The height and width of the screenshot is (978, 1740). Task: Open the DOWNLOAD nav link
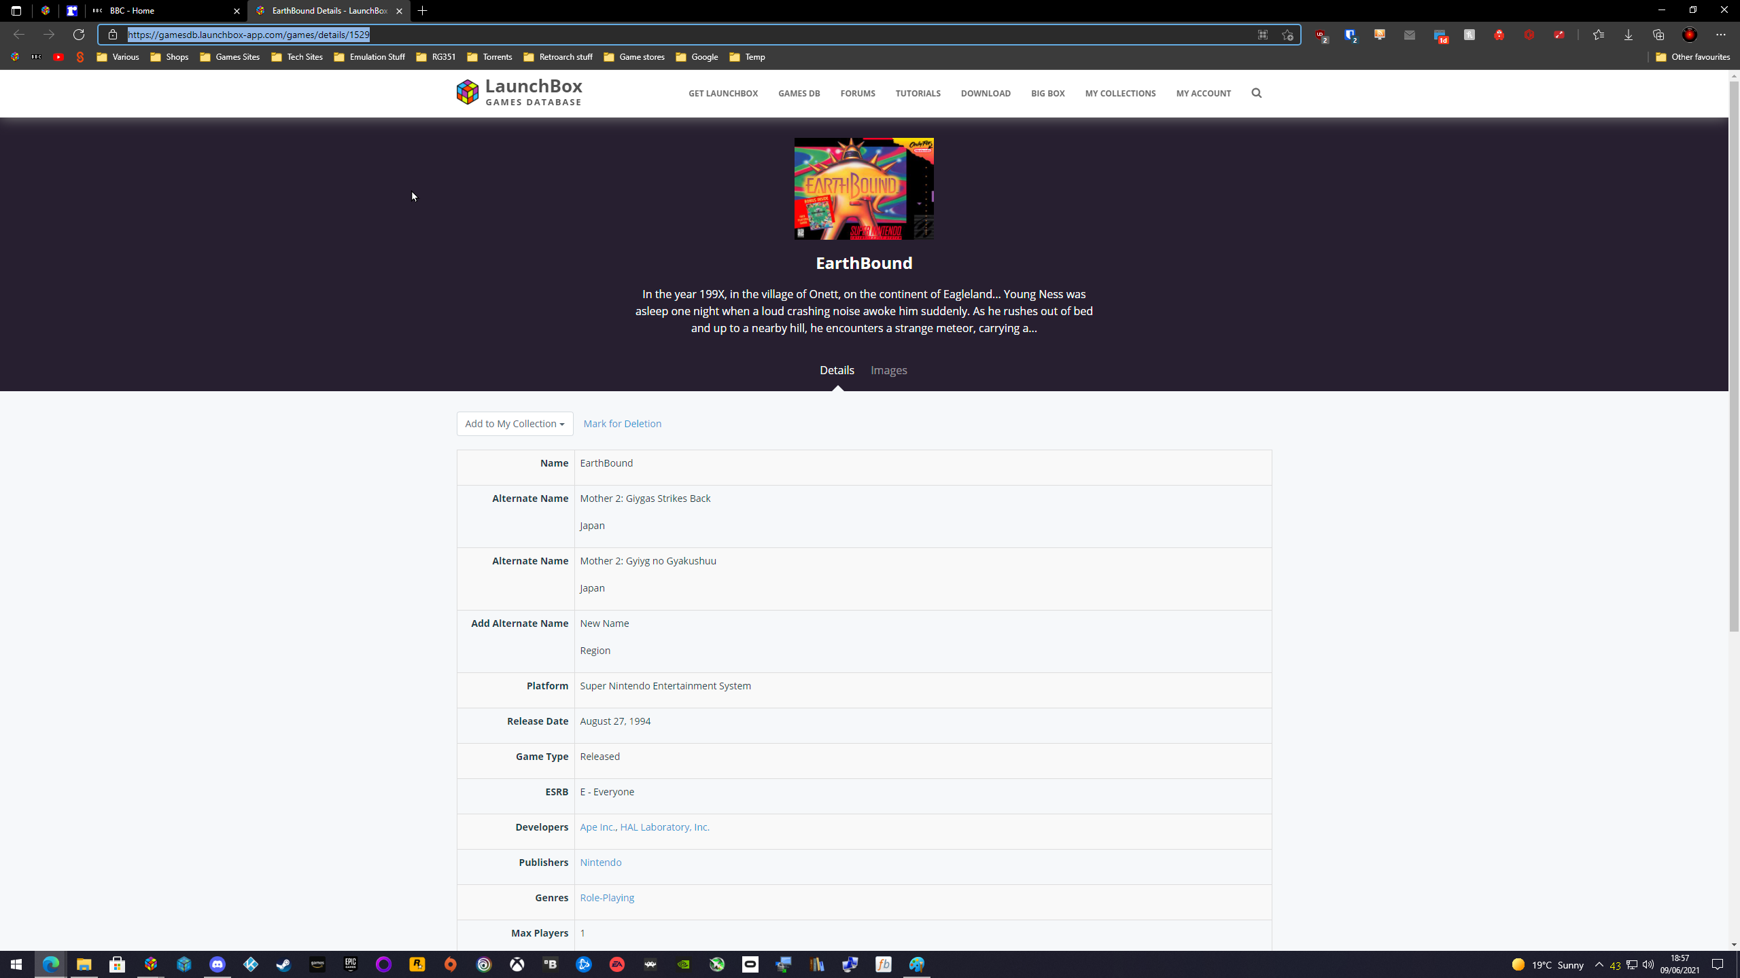tap(986, 94)
